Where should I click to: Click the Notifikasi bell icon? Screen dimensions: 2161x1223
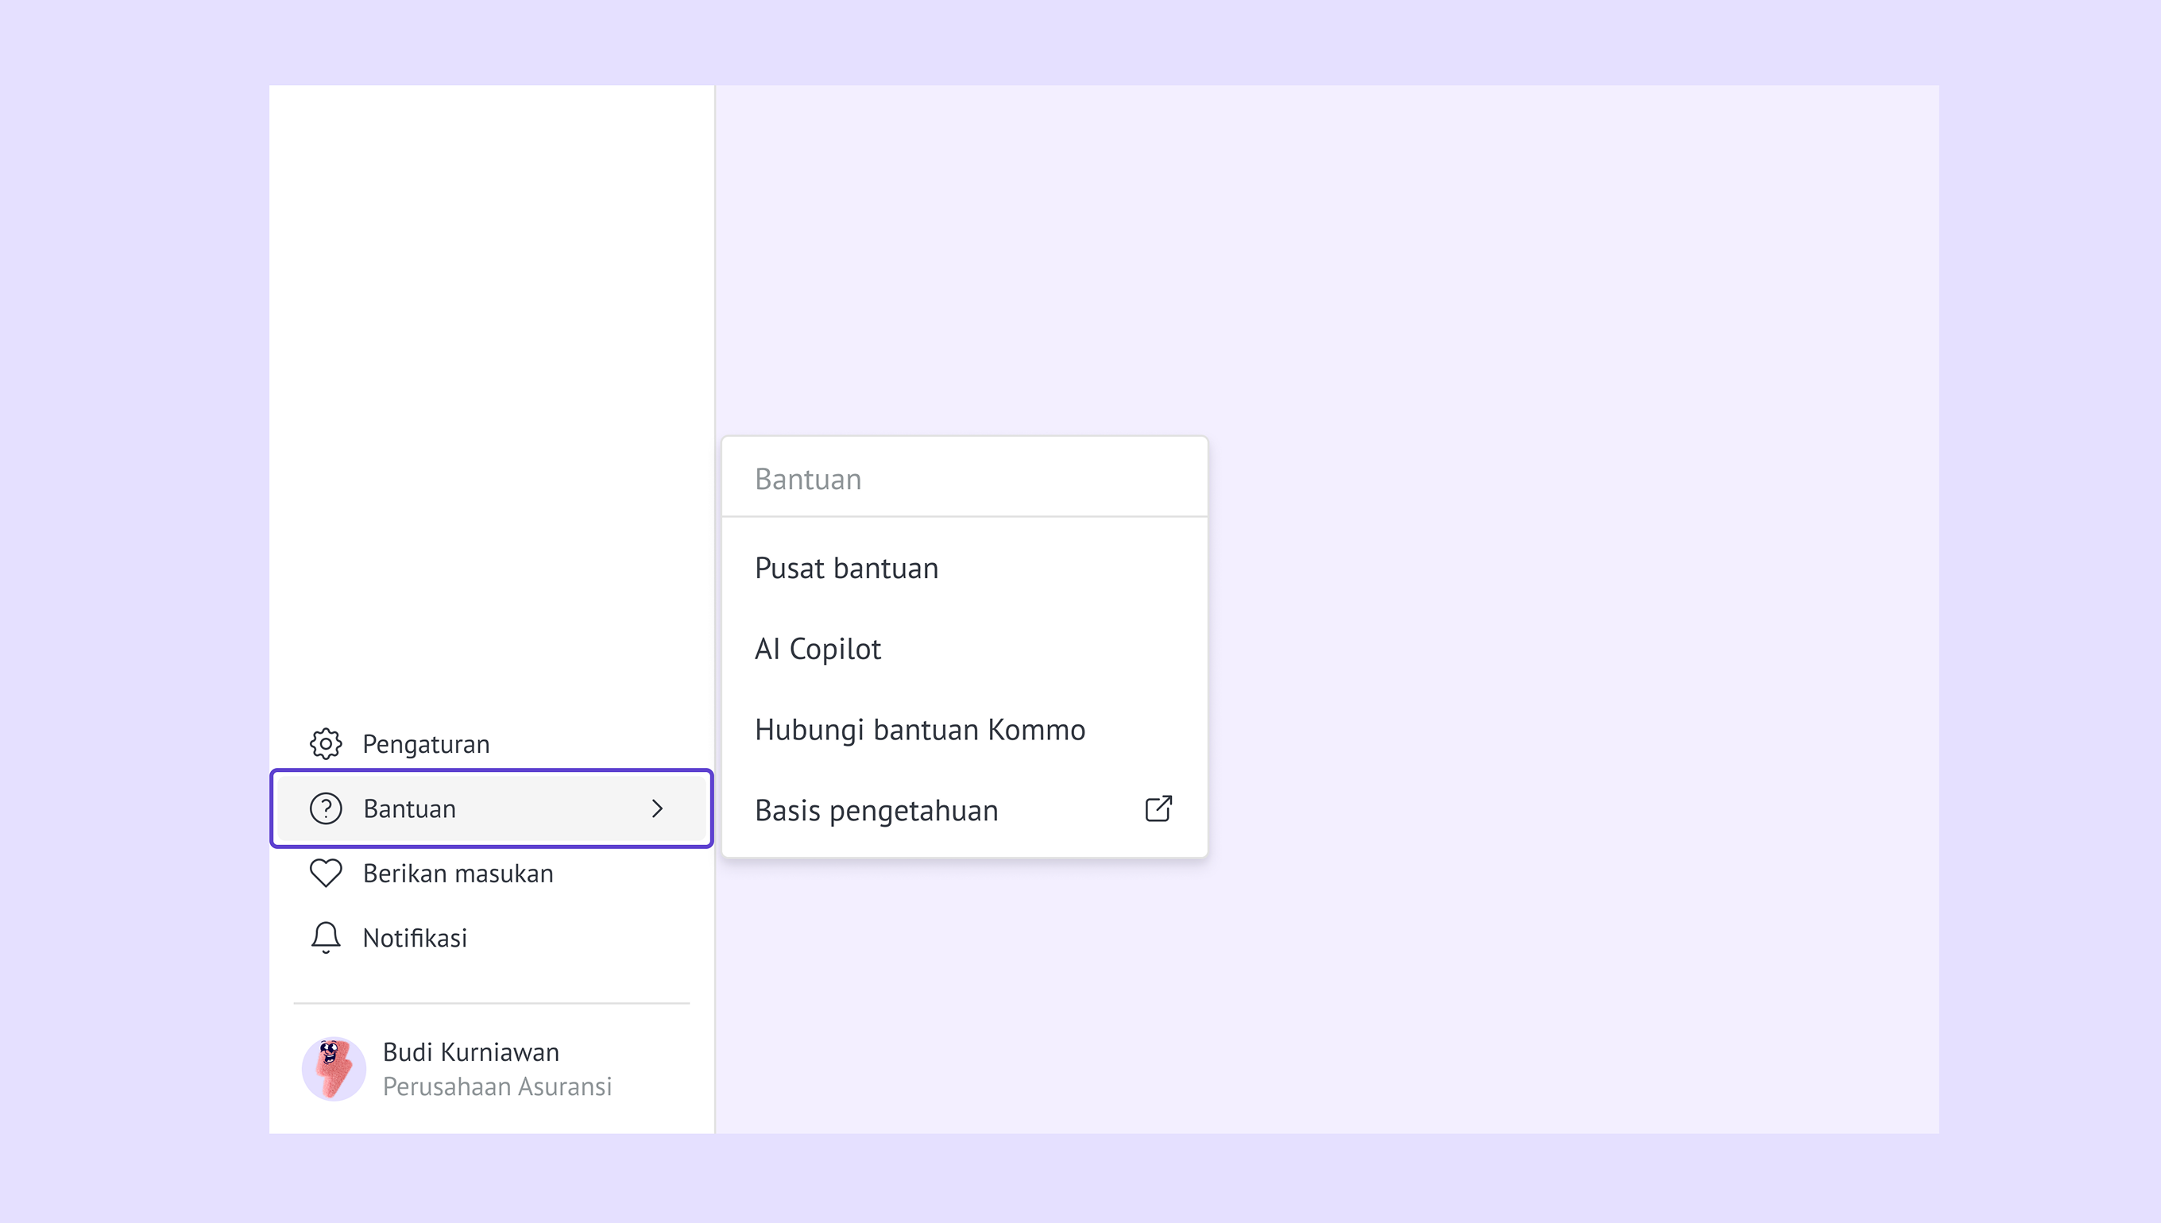(325, 937)
